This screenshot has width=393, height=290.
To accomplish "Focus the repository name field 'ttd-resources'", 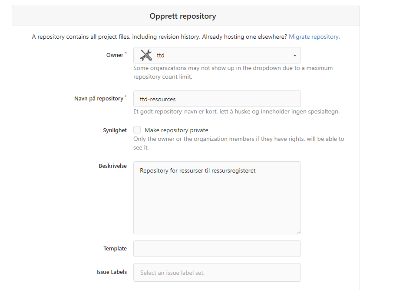I will click(217, 99).
